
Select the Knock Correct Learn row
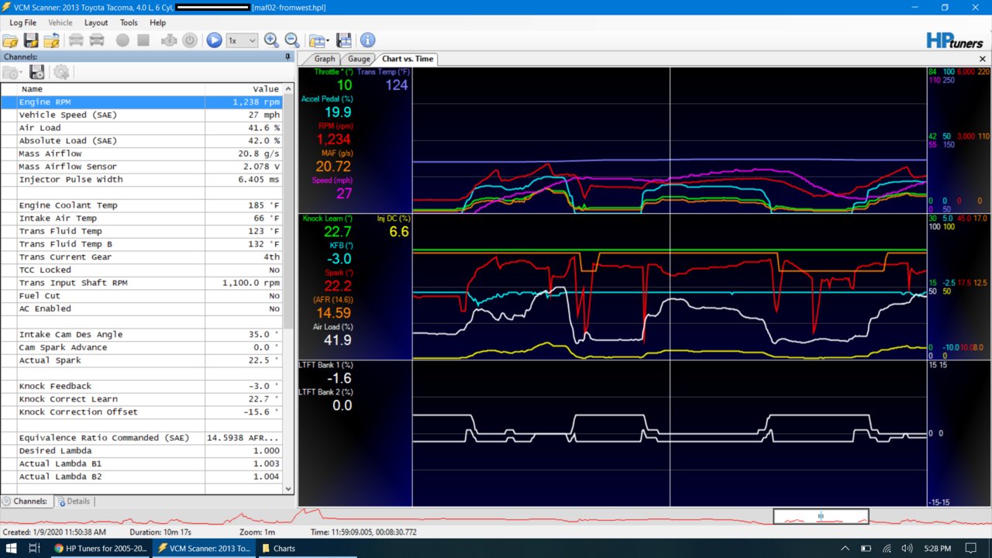point(142,399)
